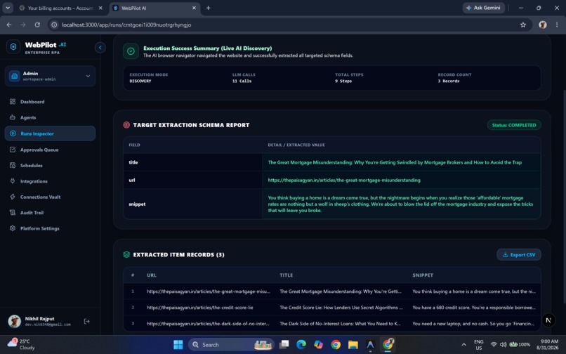Open the Integrations page
This screenshot has width=566, height=354.
pos(50,181)
